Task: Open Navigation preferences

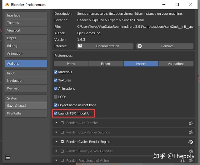Action: 26,81
